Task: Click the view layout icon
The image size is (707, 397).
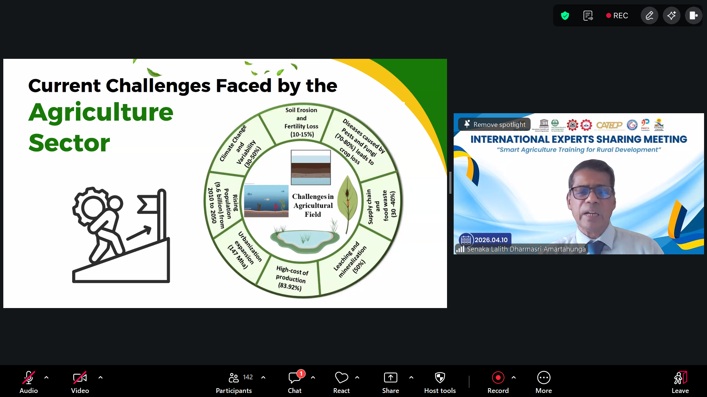Action: click(x=693, y=16)
